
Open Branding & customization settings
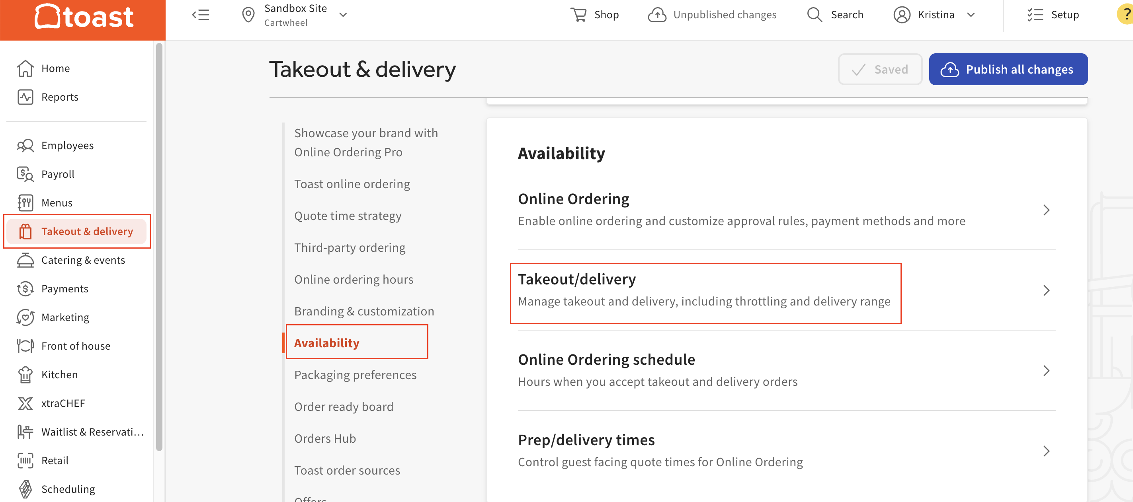coord(364,311)
